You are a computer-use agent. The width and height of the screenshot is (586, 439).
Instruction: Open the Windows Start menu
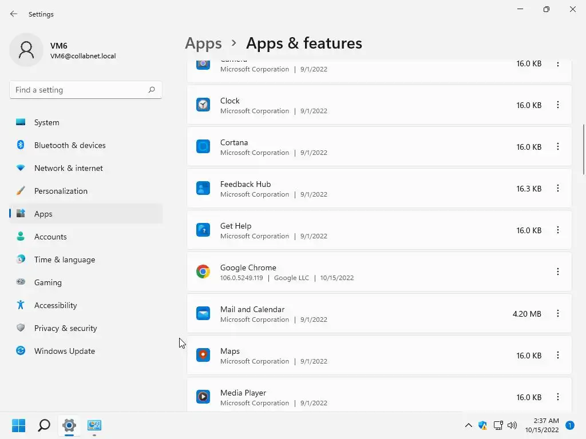(19, 425)
